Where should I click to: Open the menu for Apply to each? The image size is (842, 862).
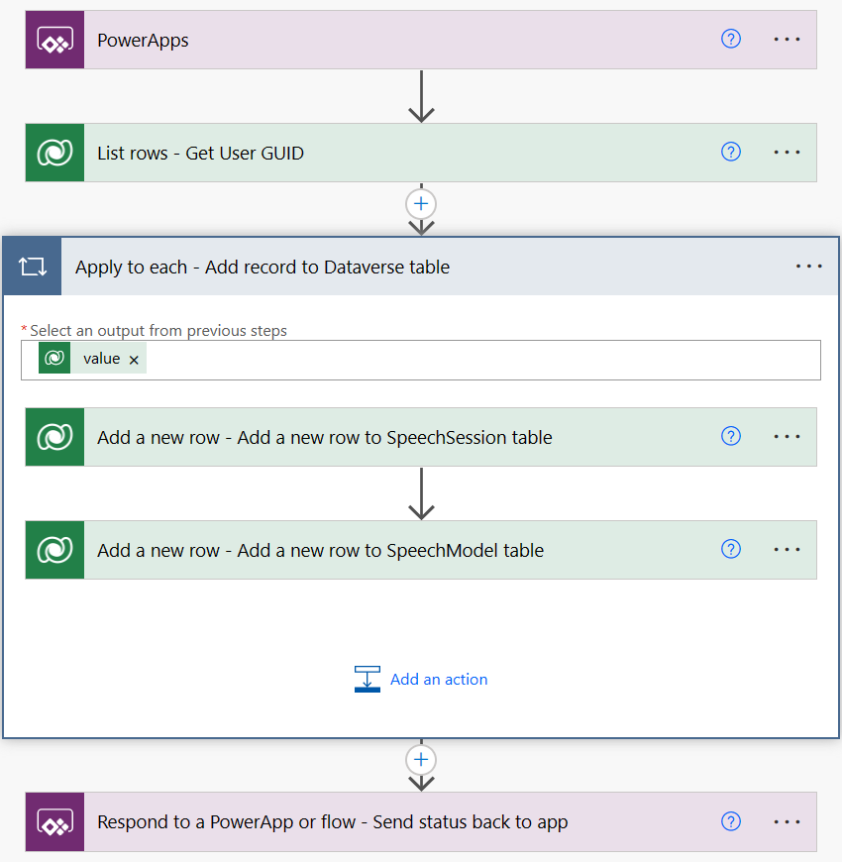(809, 266)
